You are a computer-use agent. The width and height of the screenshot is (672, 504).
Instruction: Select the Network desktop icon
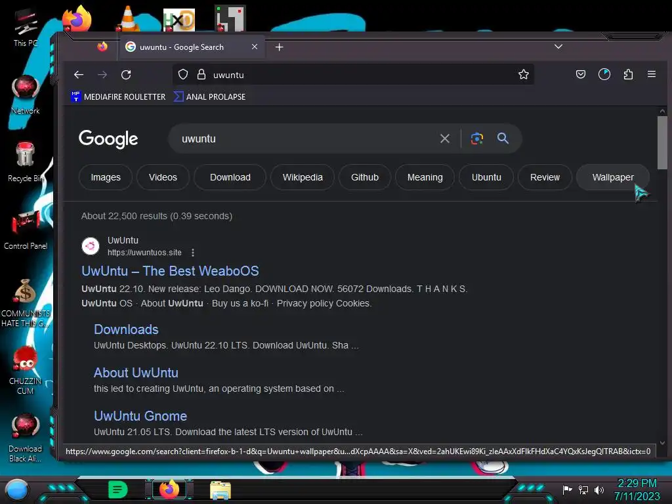click(26, 95)
